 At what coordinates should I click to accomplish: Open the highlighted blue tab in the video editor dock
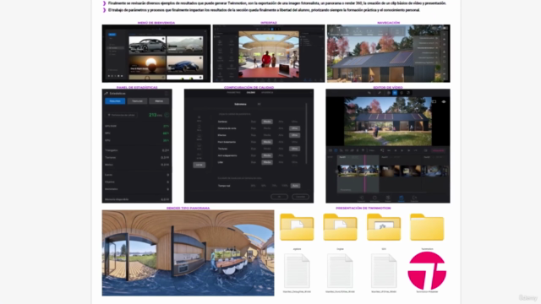[x=401, y=198]
